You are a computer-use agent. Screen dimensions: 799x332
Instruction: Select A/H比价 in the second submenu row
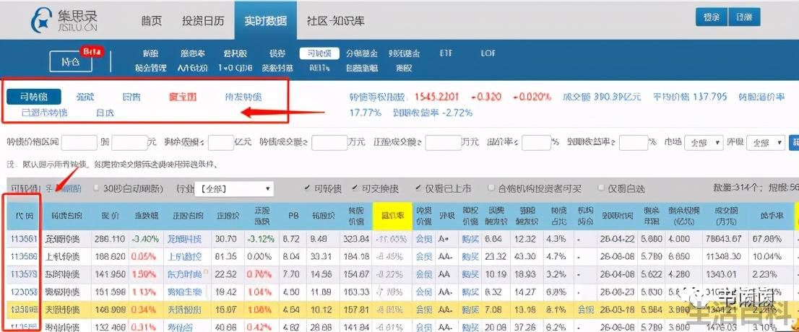193,68
